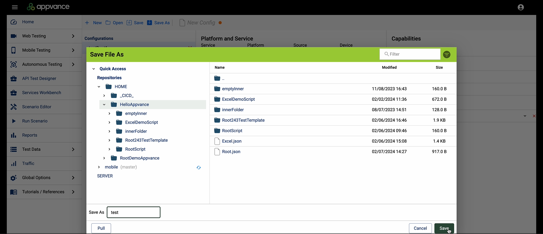
Task: Collapse the HelloAppvance tree folder
Action: 104,104
